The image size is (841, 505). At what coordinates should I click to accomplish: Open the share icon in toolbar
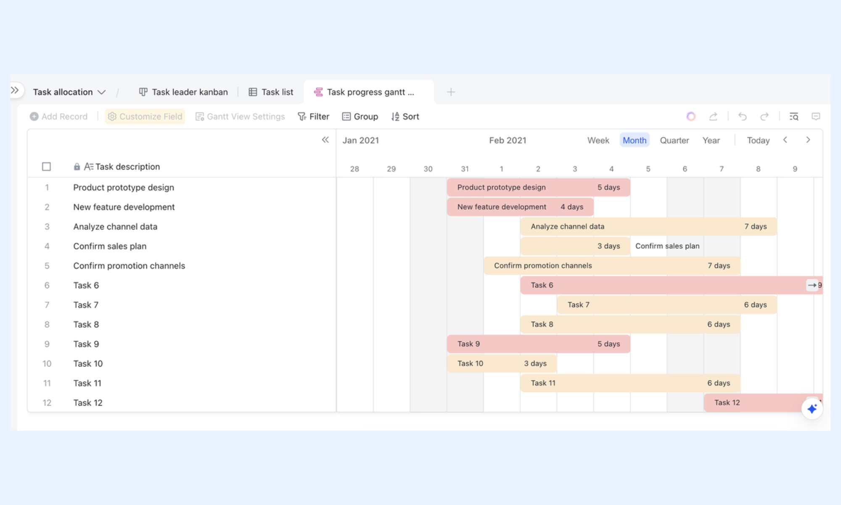[713, 117]
